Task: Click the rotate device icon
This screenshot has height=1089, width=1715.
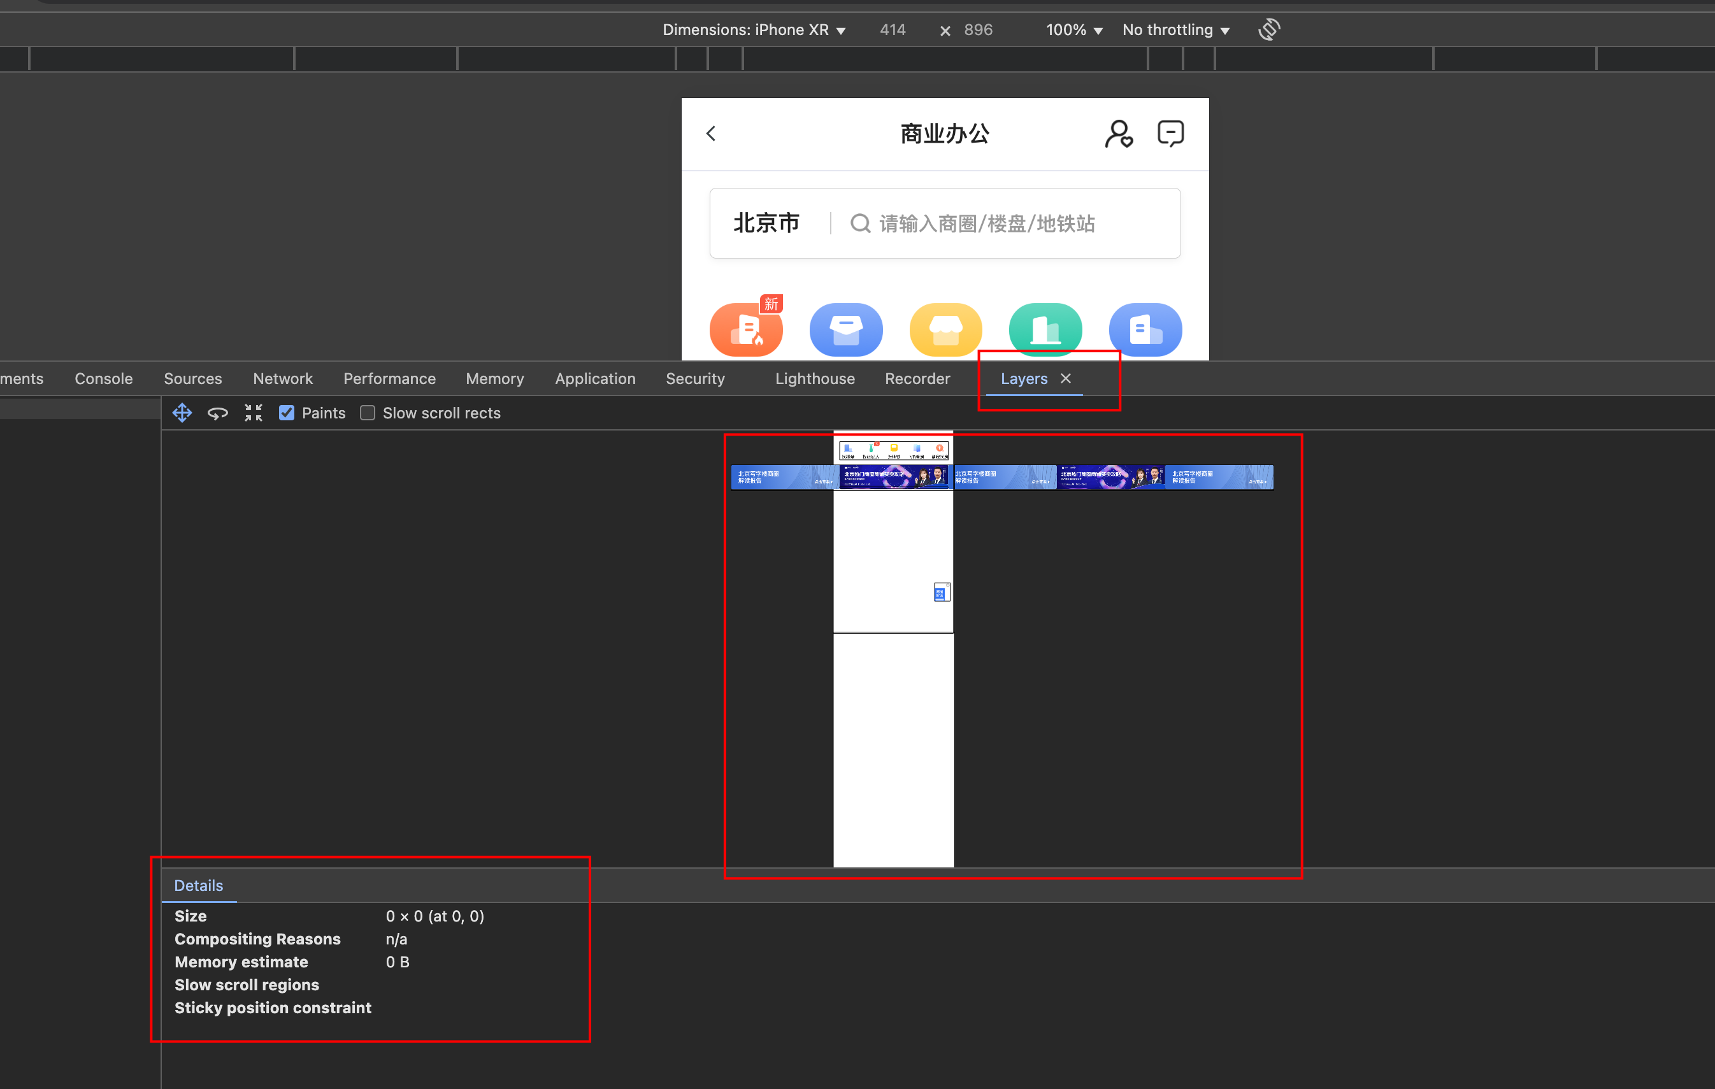Action: click(1269, 30)
